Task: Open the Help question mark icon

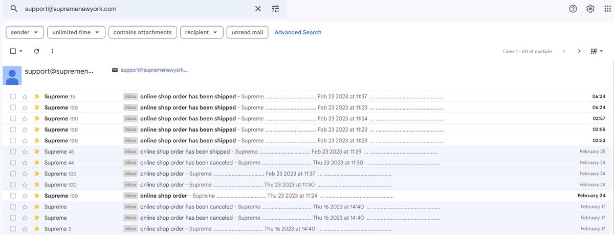Action: tap(573, 9)
